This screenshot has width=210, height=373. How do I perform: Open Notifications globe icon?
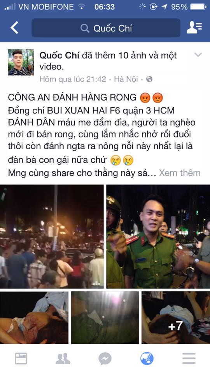(147, 359)
